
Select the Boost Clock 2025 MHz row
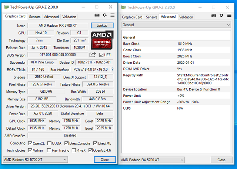(x=176, y=56)
